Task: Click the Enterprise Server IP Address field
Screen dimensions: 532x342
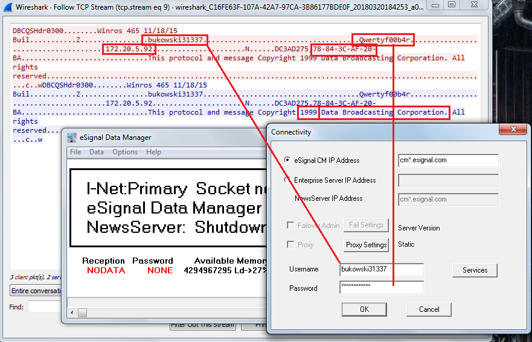Action: (448, 180)
